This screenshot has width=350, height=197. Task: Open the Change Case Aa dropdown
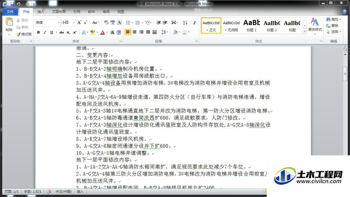coord(95,22)
